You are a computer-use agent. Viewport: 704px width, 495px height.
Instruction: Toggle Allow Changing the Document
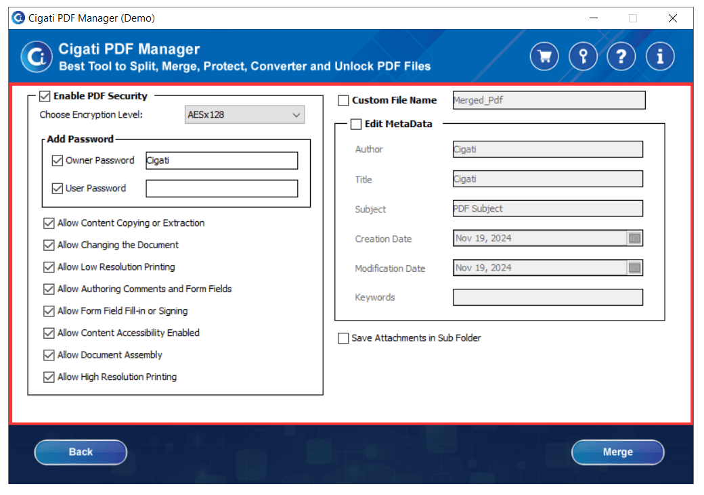[x=49, y=245]
